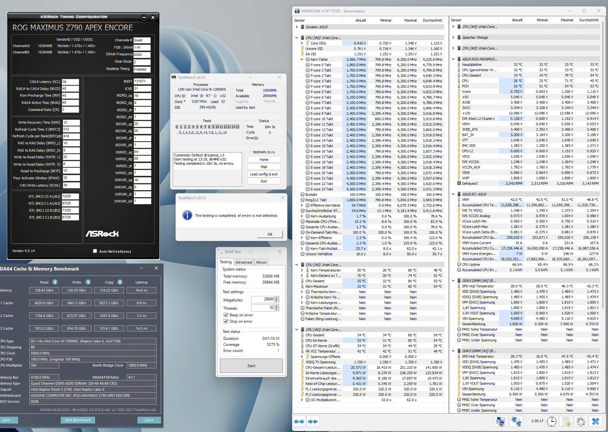This screenshot has width=608, height=432.
Task: Click Start Benchmark in AIDA64
Action: pos(78,420)
